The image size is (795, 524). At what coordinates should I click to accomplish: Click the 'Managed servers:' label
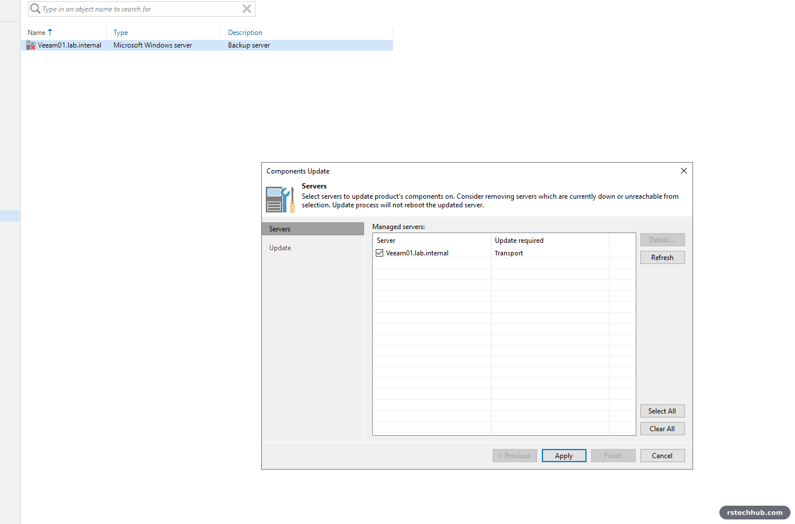[x=399, y=227]
